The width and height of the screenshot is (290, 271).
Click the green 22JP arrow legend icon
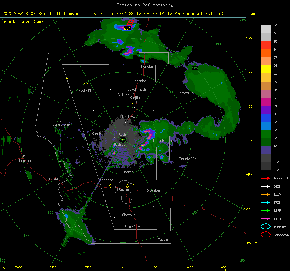(266, 210)
